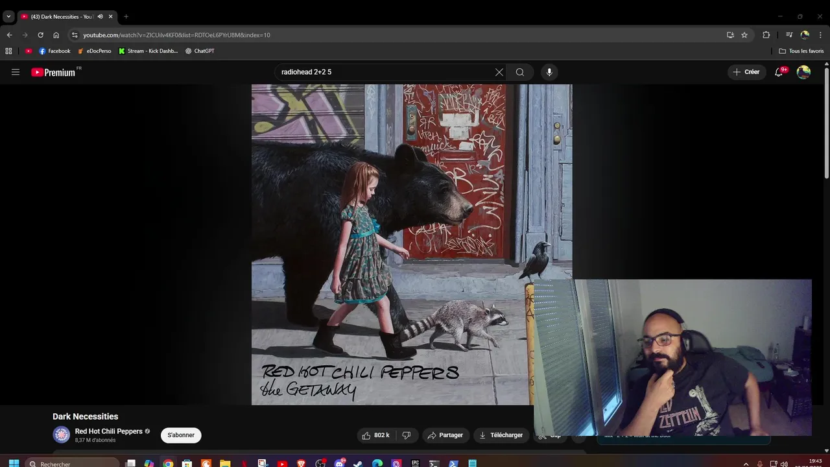Open the Créer button
Screen dimensions: 830x467
point(746,72)
